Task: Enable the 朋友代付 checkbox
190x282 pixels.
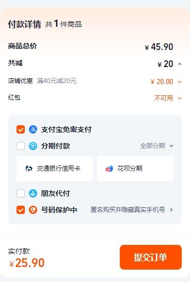Action: (x=21, y=193)
